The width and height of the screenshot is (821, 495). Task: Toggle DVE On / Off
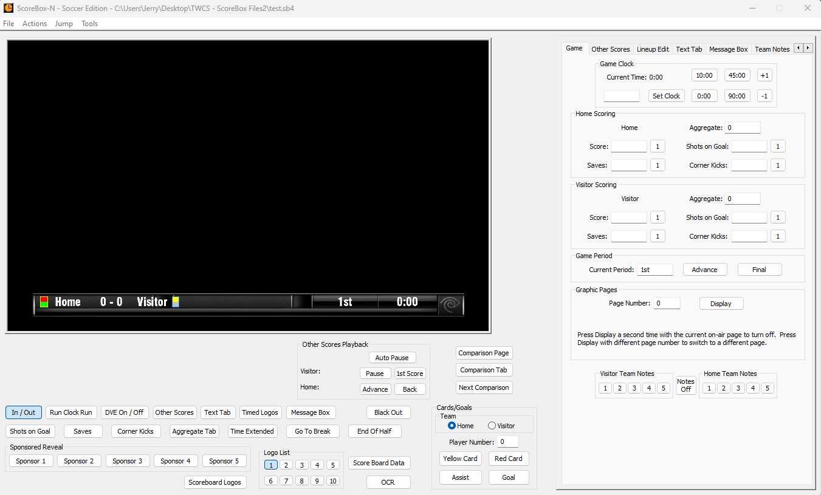click(x=125, y=412)
